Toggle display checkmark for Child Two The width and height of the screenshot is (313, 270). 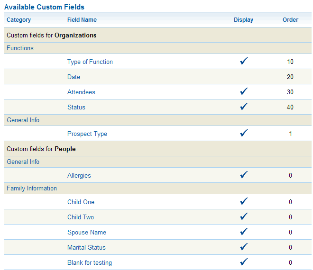click(x=244, y=216)
